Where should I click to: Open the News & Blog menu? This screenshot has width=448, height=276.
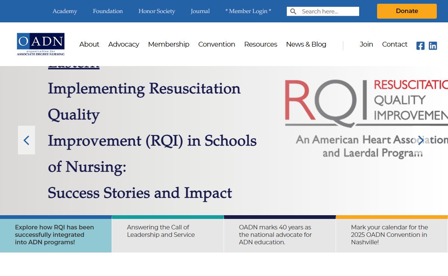pos(306,44)
